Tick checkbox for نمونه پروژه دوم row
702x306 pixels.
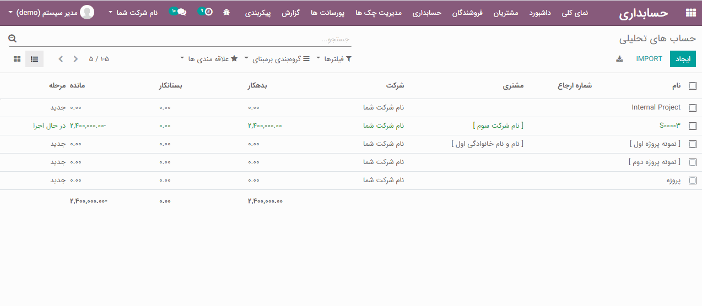693,162
